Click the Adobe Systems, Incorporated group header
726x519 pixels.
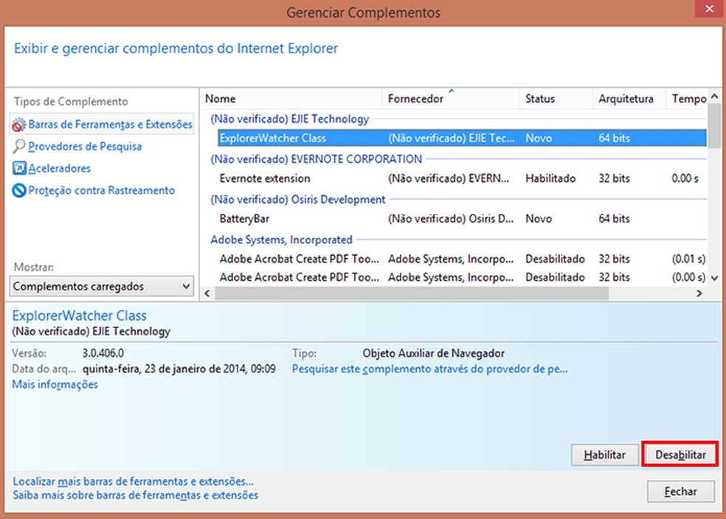click(282, 240)
